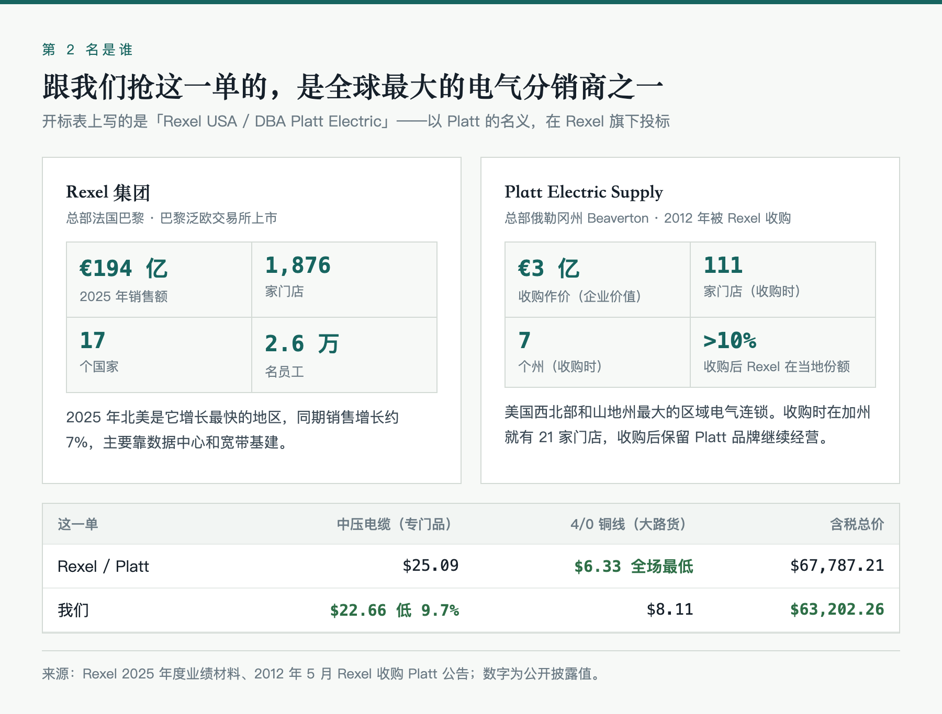The image size is (942, 714).
Task: Click the subtitle mentioning 'Rexel USA / DBA Platt Electric'
Action: [356, 121]
